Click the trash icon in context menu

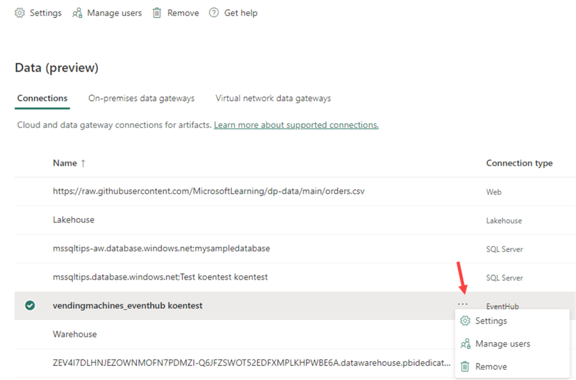tap(465, 367)
